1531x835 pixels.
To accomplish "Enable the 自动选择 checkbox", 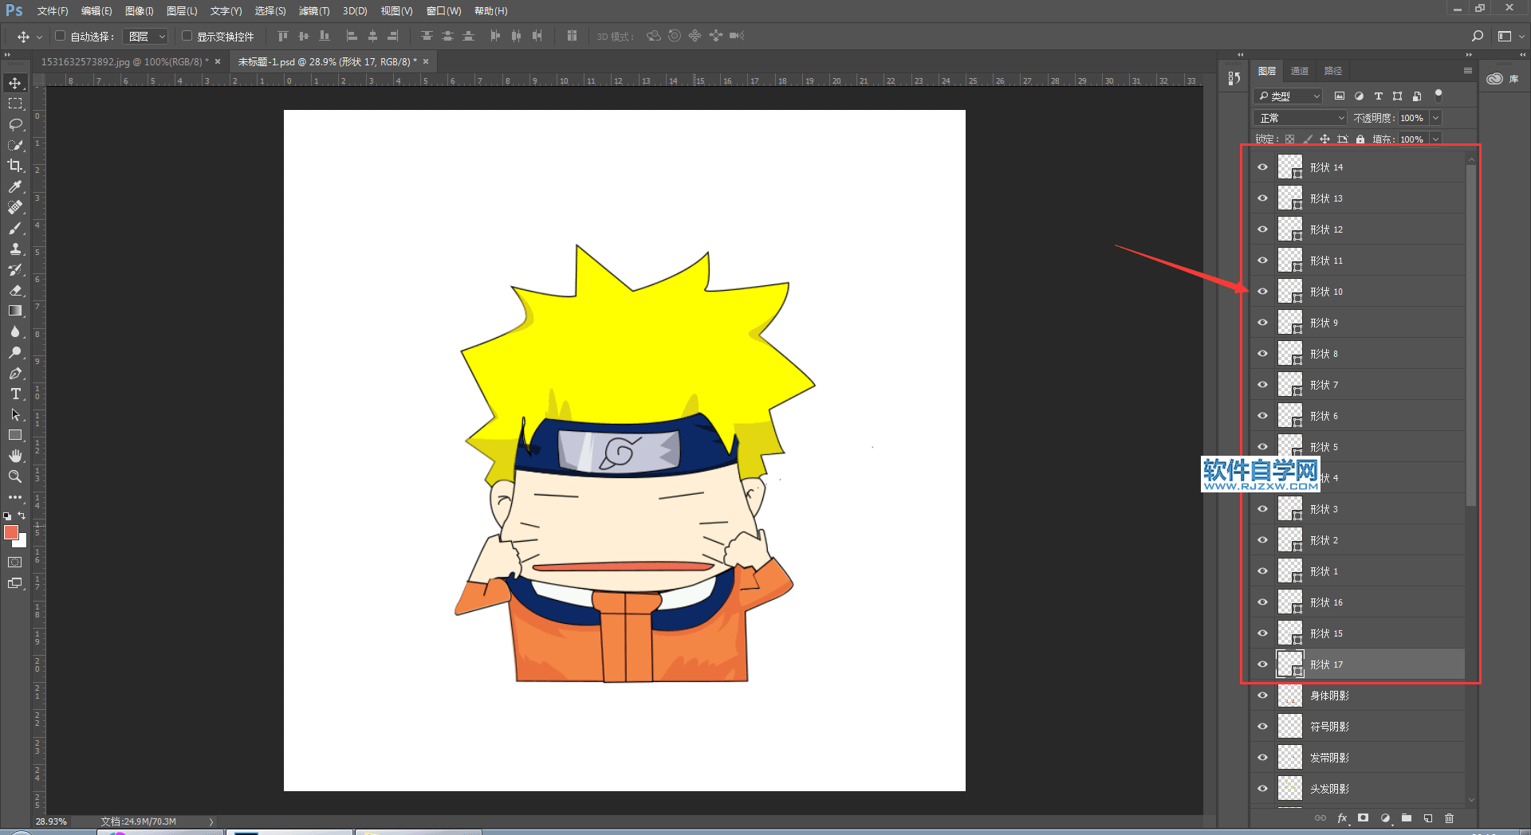I will pyautogui.click(x=60, y=36).
